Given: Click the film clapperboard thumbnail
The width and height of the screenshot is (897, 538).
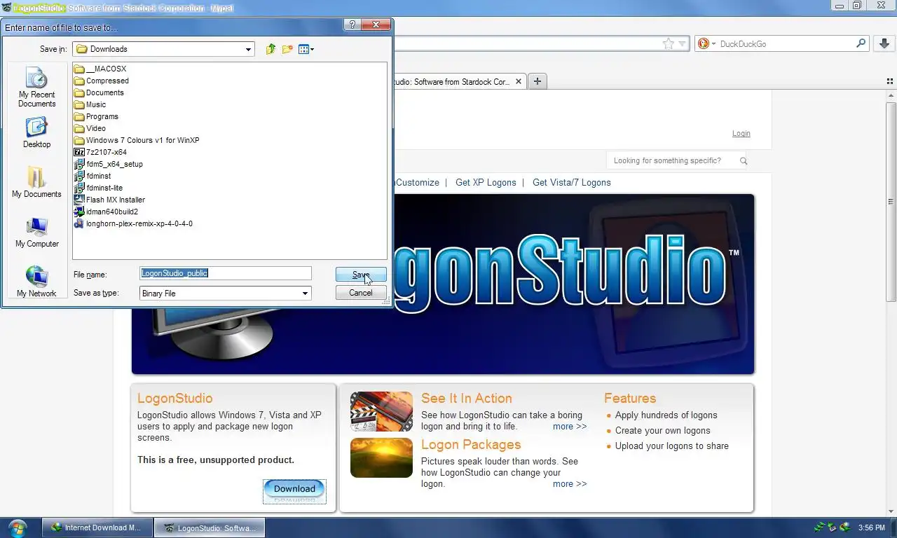Looking at the screenshot, I should (x=381, y=412).
